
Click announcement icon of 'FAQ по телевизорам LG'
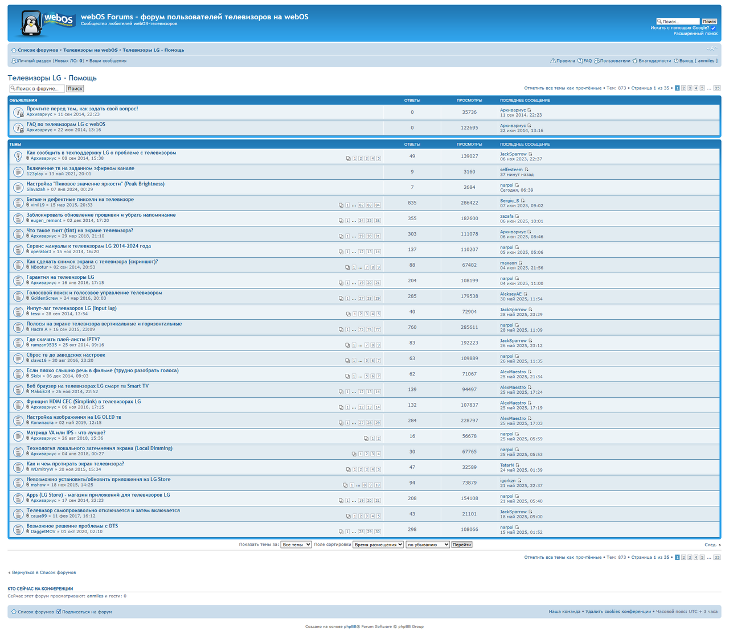(x=18, y=127)
